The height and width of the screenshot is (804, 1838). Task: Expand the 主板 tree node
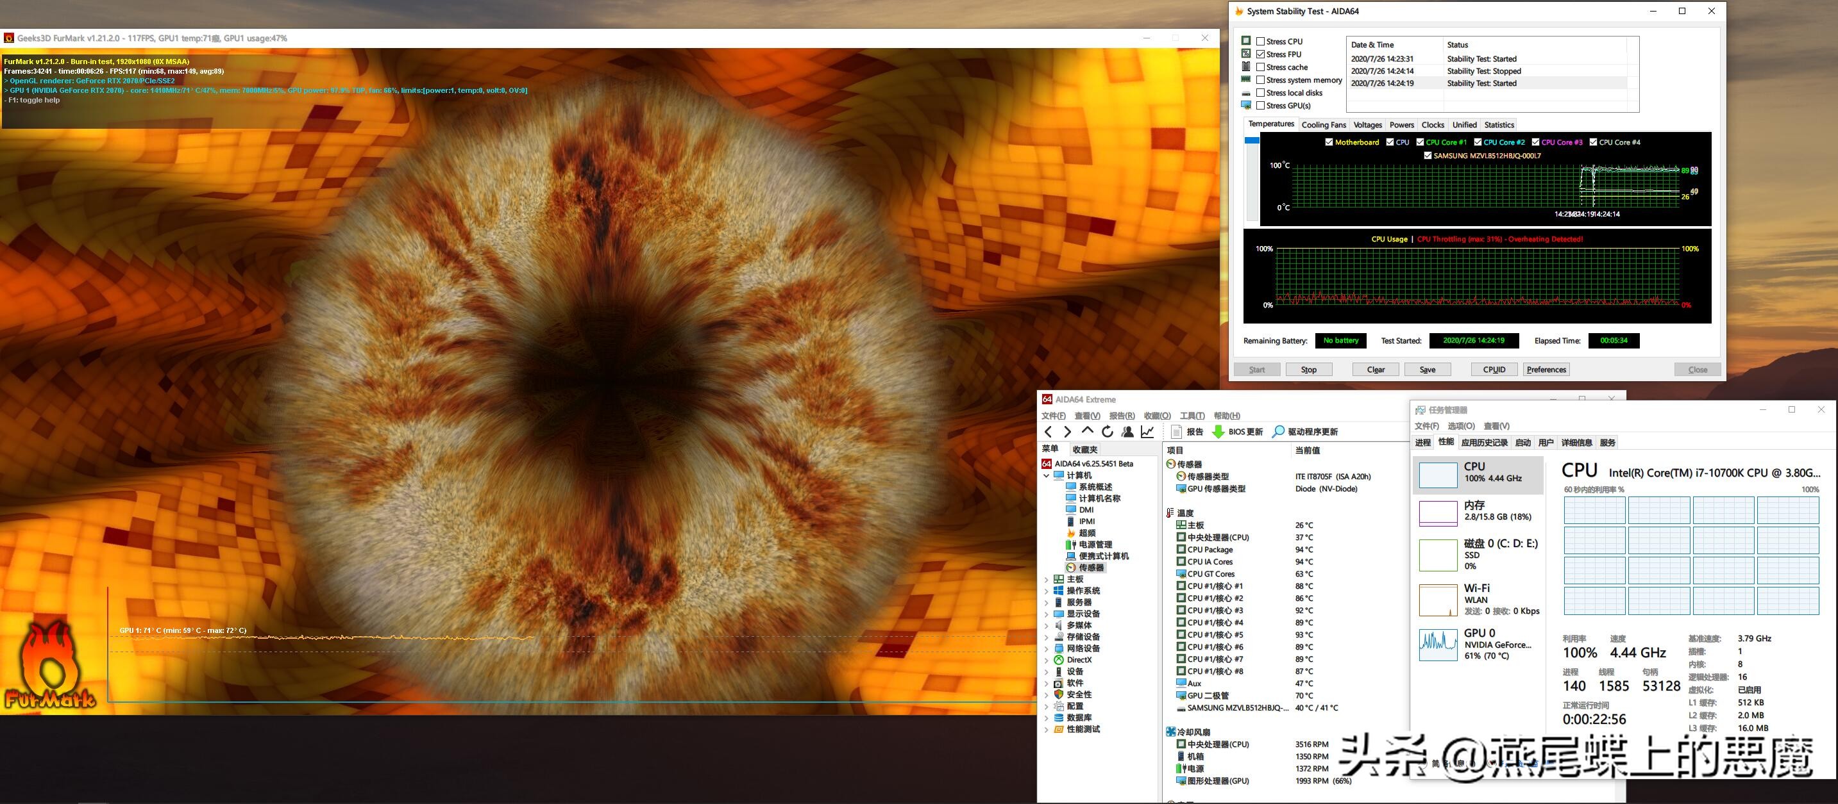click(1047, 580)
